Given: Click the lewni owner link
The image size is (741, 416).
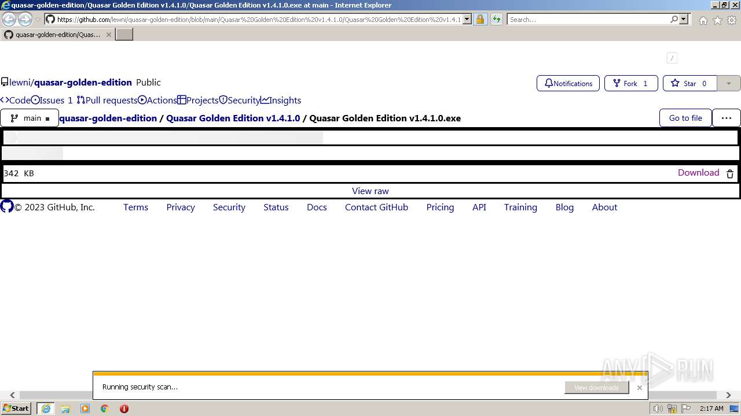Looking at the screenshot, I should click(20, 82).
